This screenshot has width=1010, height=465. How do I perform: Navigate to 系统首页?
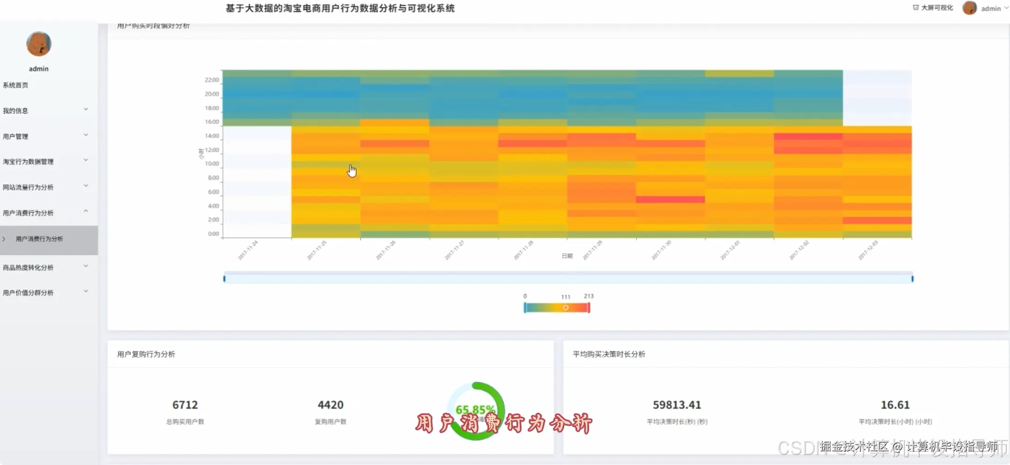tap(15, 85)
